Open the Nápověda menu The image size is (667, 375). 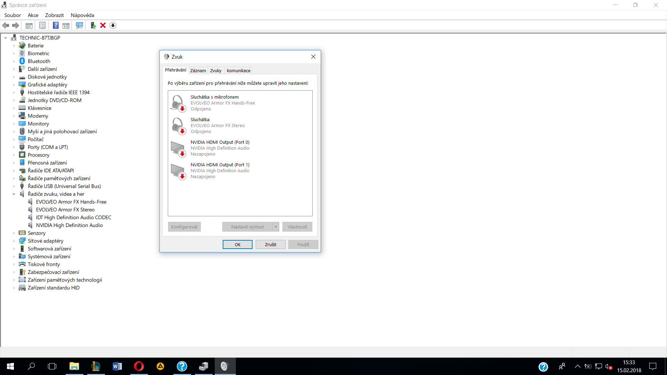point(82,15)
